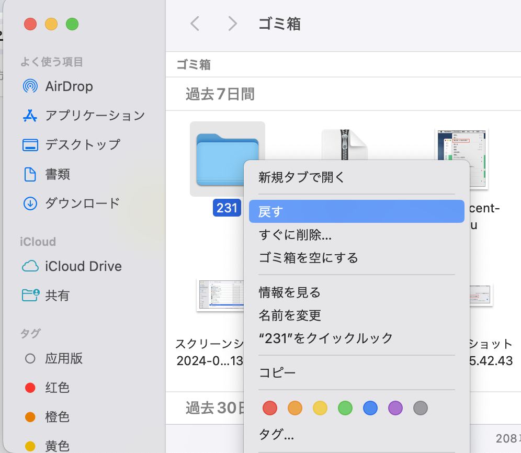Image resolution: width=521 pixels, height=453 pixels.
Task: Click ゴミ箱を空にする menu entry
Action: [309, 258]
